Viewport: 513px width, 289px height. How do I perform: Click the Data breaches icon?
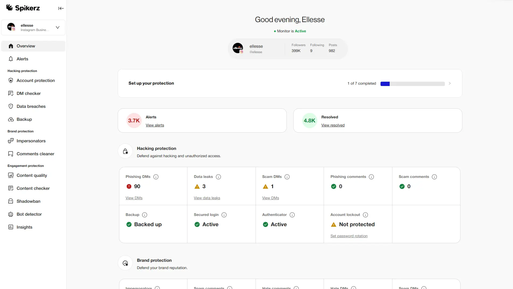click(x=11, y=106)
